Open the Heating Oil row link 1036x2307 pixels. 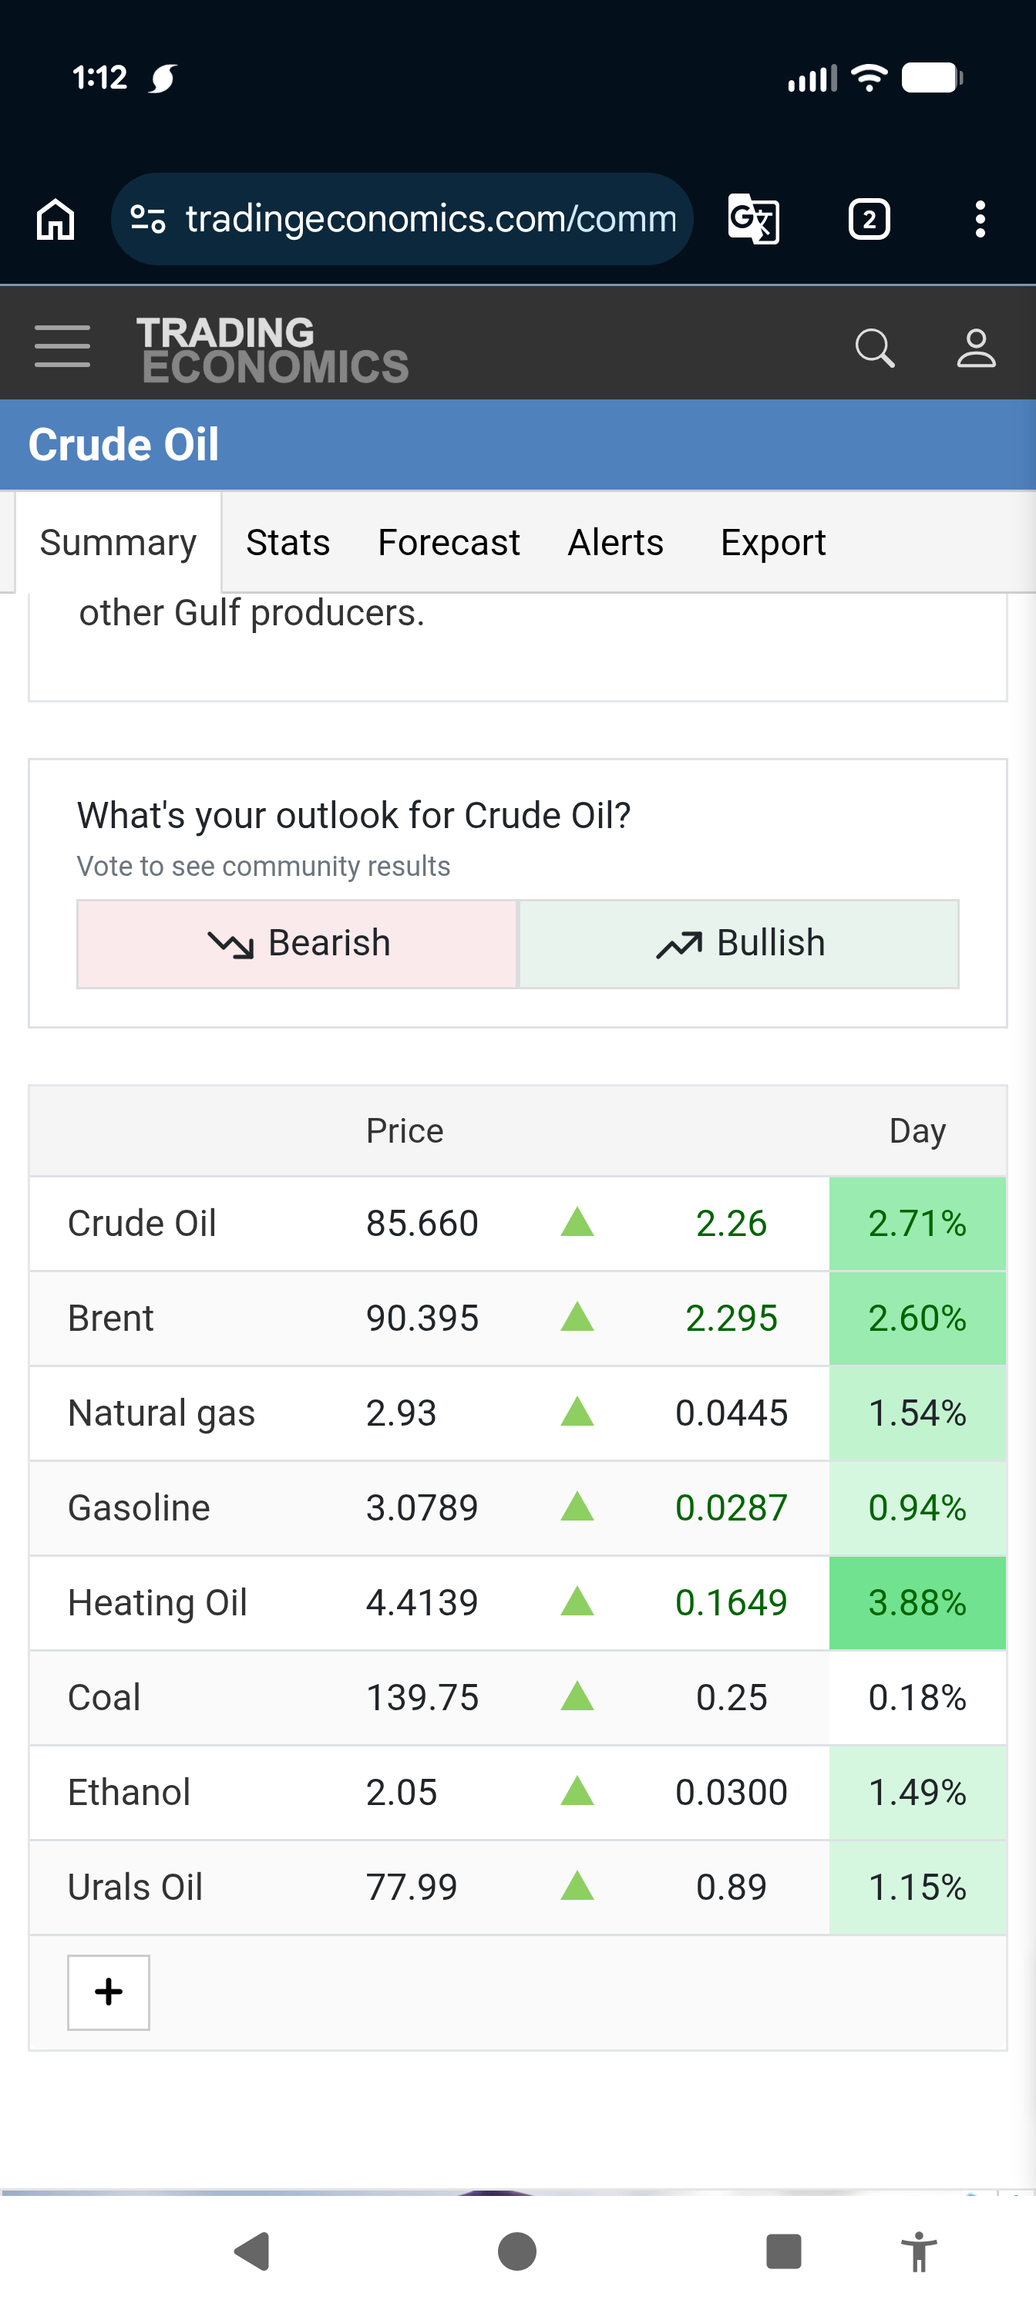click(157, 1603)
